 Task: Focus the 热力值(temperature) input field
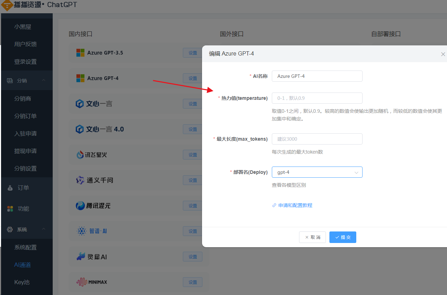[x=317, y=98]
